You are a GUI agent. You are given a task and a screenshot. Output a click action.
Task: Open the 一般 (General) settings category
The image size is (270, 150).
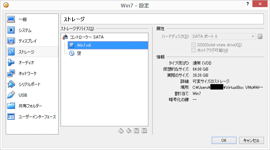pyautogui.click(x=32, y=19)
